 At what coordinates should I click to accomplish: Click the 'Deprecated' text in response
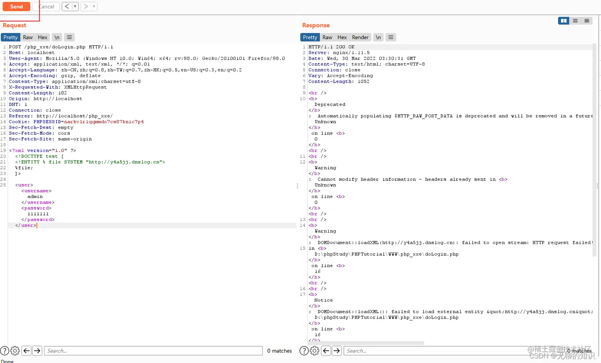tap(330, 105)
